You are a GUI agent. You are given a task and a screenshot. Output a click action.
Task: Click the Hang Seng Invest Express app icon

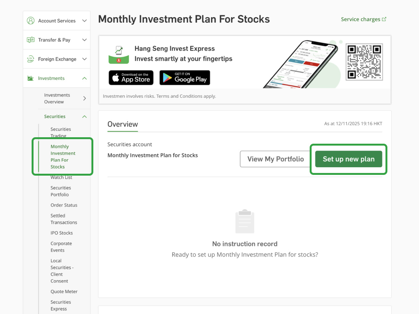click(x=119, y=55)
